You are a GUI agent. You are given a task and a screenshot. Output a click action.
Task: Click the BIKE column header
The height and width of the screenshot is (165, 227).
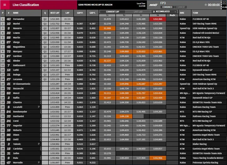(182, 13)
